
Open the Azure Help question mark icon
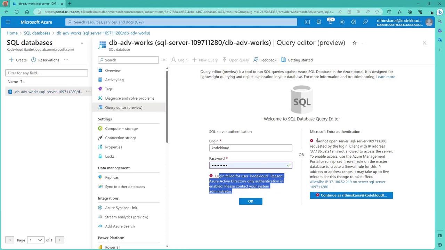pos(354,22)
